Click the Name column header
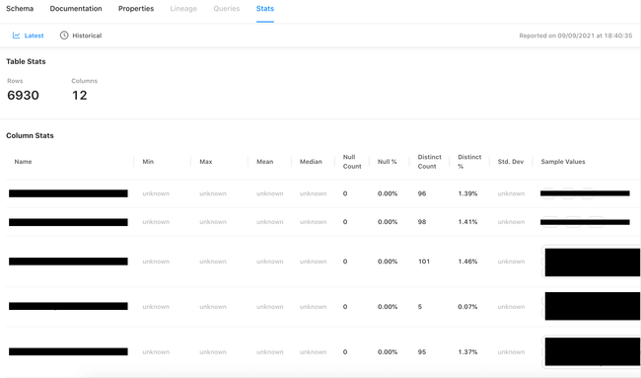This screenshot has height=378, width=641. (x=23, y=162)
